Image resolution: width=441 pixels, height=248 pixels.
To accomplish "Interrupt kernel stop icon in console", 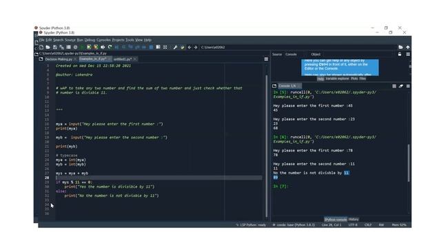I will click(394, 86).
